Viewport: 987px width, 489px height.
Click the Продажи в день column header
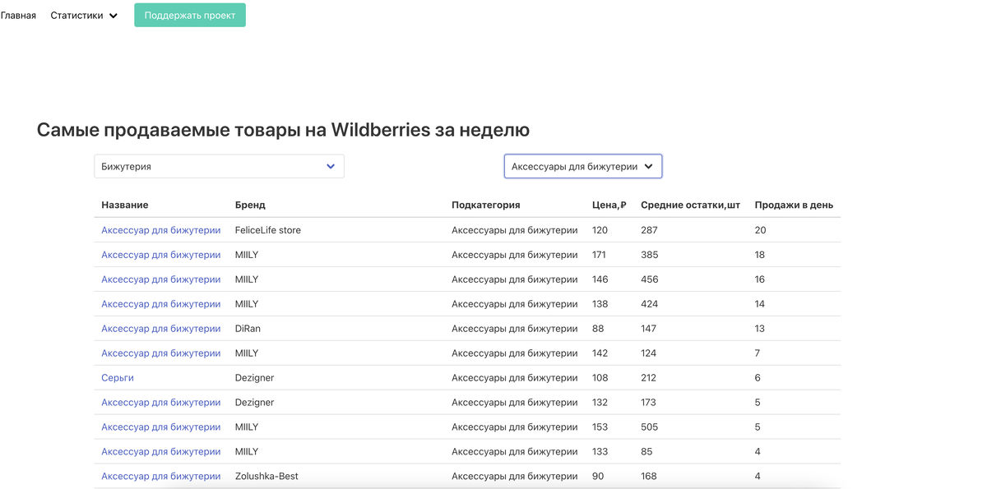pyautogui.click(x=794, y=205)
